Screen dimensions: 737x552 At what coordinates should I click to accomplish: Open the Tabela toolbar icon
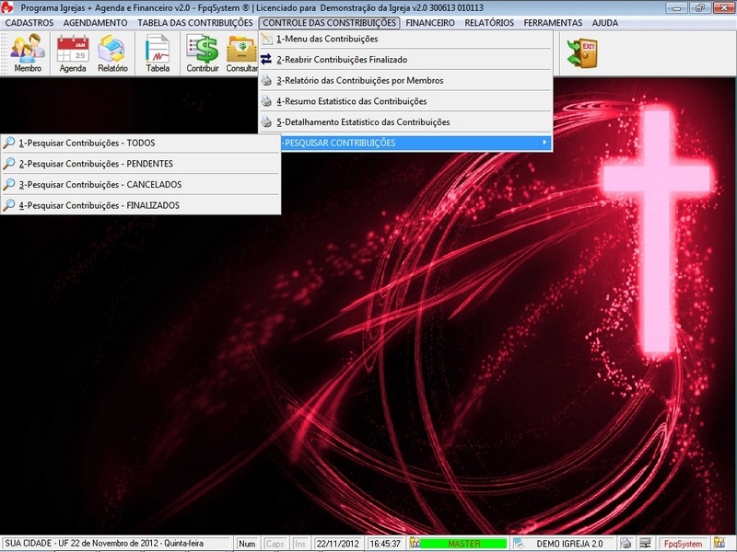158,53
